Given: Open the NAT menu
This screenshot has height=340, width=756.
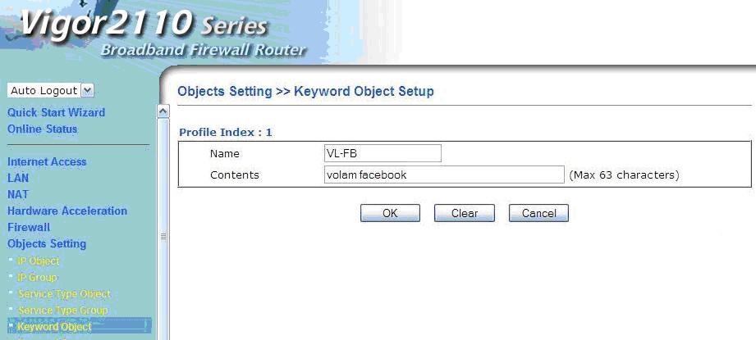Looking at the screenshot, I should pos(18,194).
